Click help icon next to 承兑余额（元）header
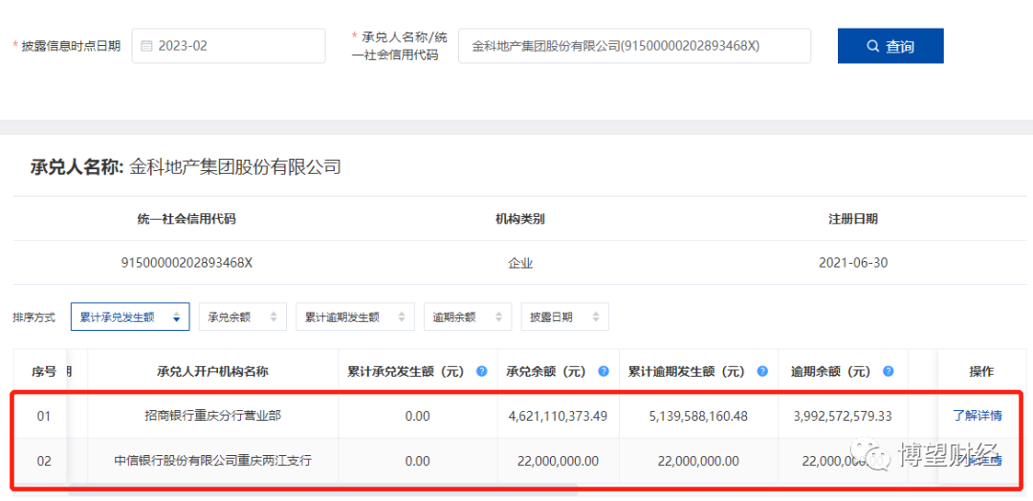1033x501 pixels. tap(604, 371)
